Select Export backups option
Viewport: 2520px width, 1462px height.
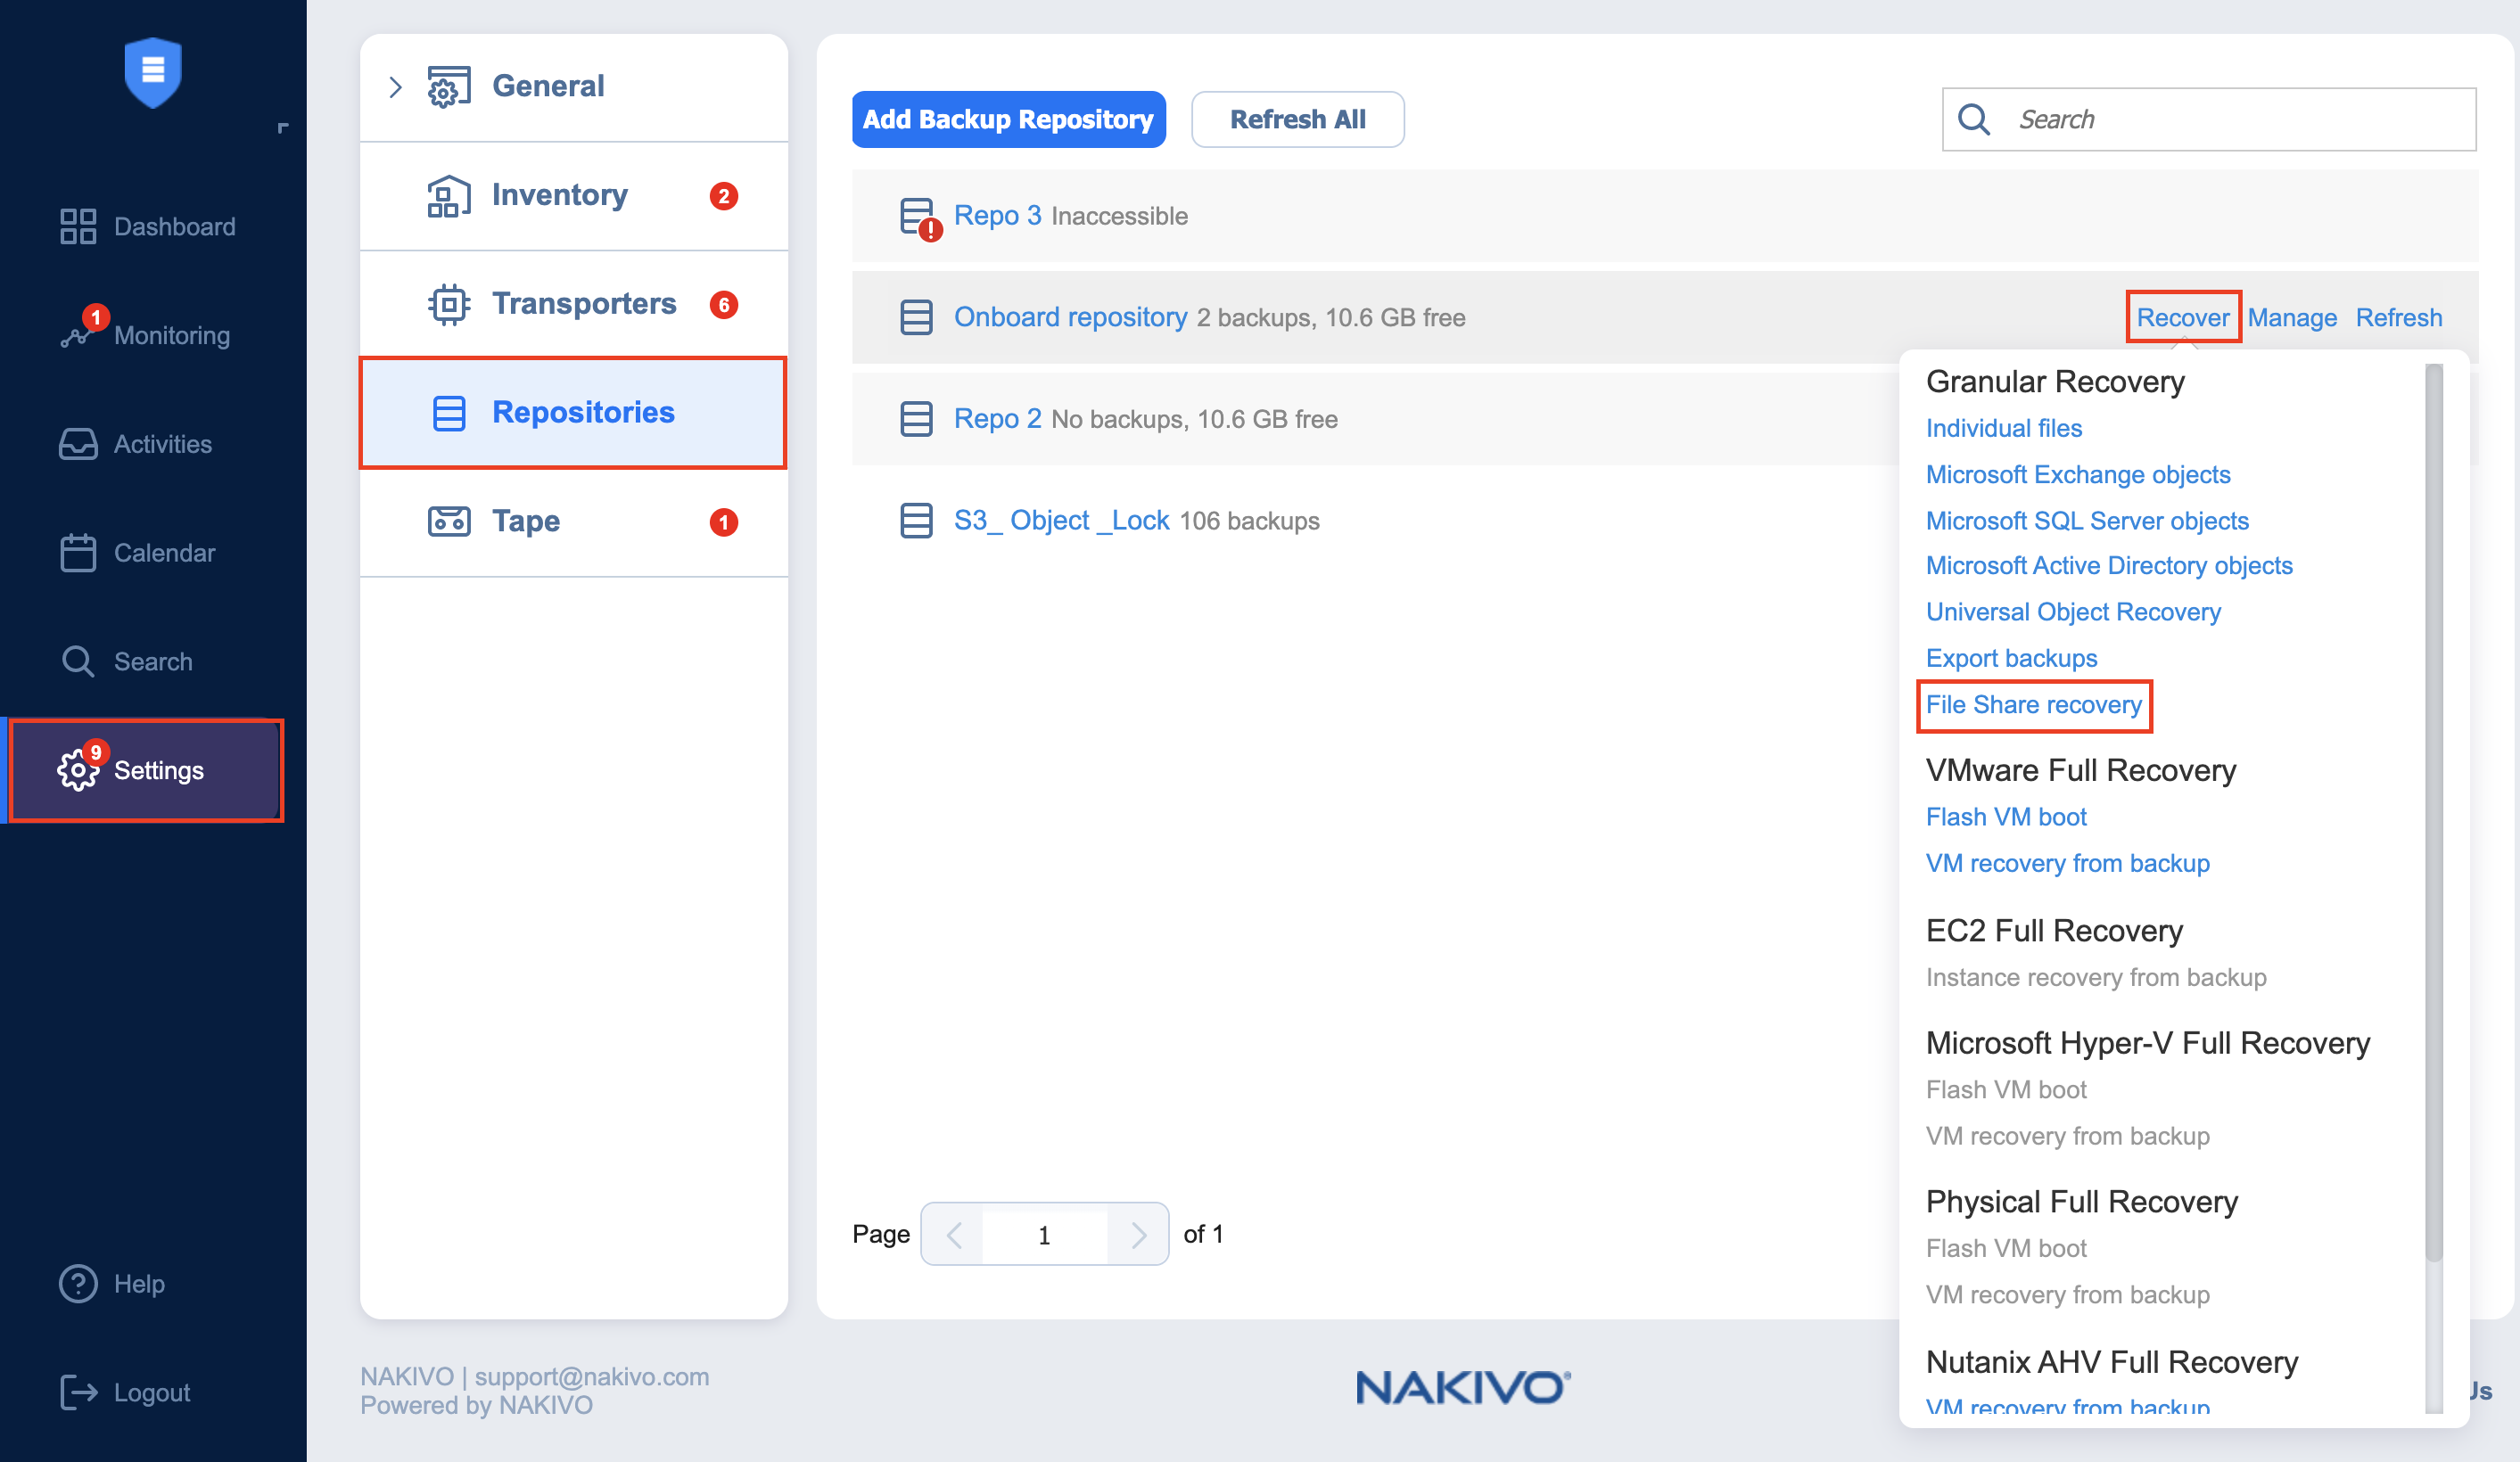[2011, 658]
